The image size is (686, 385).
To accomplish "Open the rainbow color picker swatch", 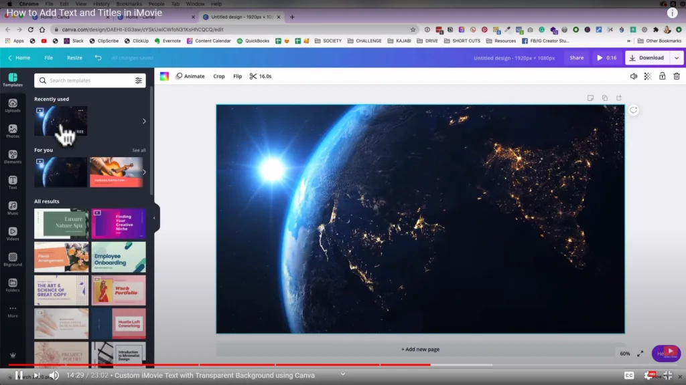I will (164, 76).
